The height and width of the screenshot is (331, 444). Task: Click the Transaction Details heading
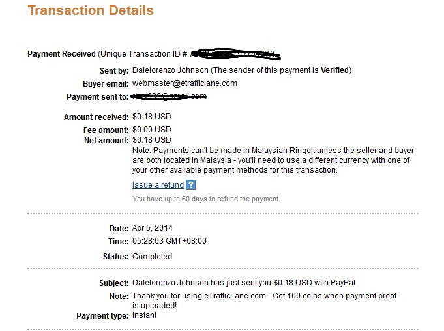click(91, 10)
